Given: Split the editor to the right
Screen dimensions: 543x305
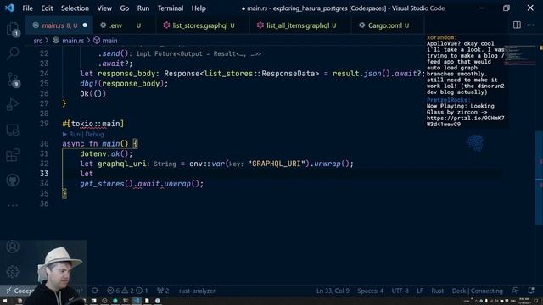Looking at the screenshot, I should 517,25.
